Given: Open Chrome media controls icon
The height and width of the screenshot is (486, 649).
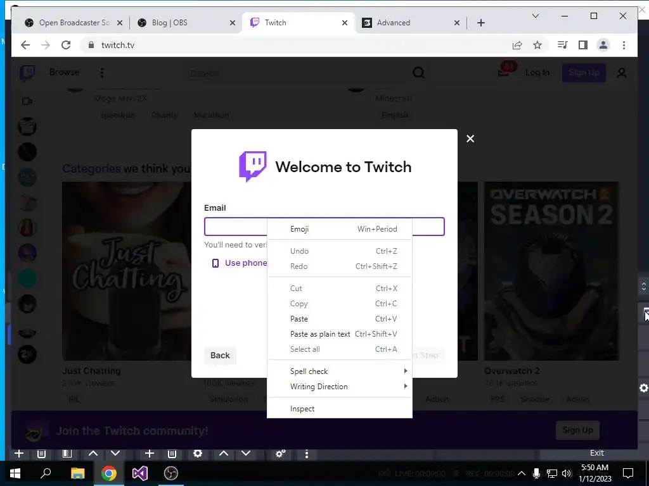Looking at the screenshot, I should click(563, 45).
